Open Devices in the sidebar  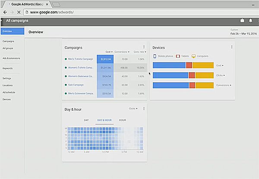point(6,99)
